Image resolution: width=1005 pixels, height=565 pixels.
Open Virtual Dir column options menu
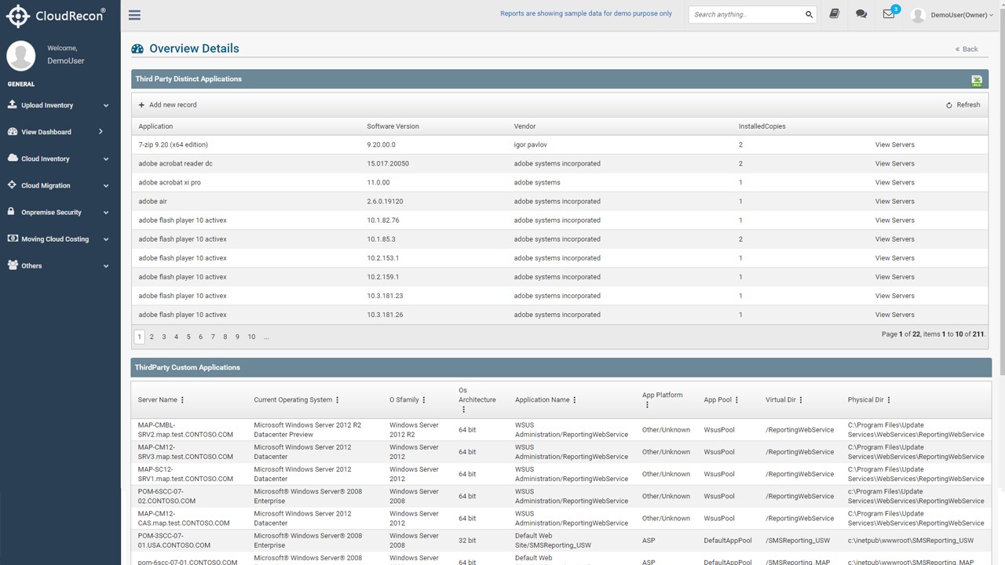tap(801, 400)
